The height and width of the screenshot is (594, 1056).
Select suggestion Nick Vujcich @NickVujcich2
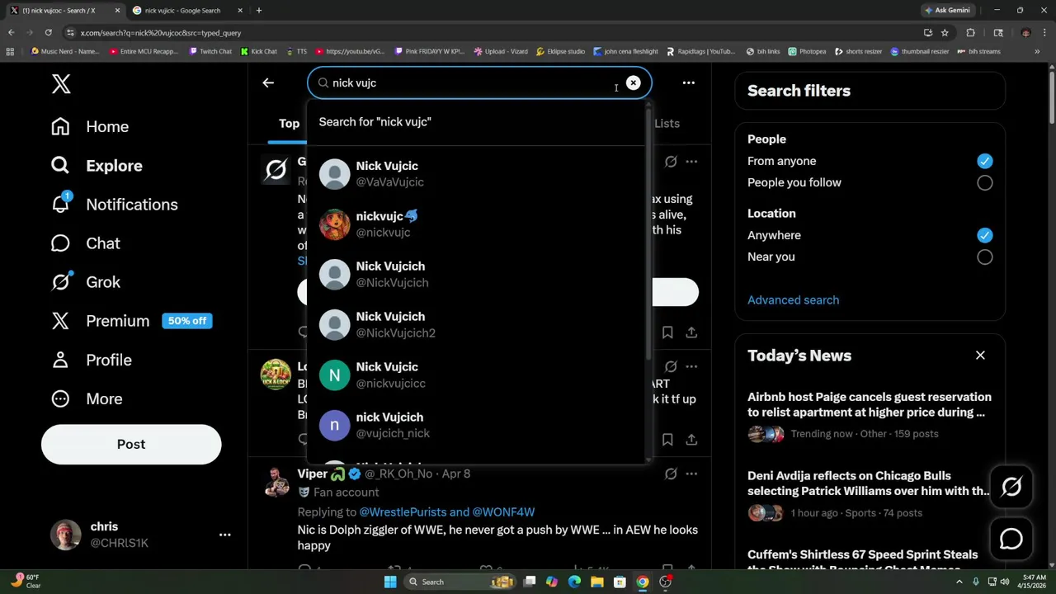[x=478, y=325]
